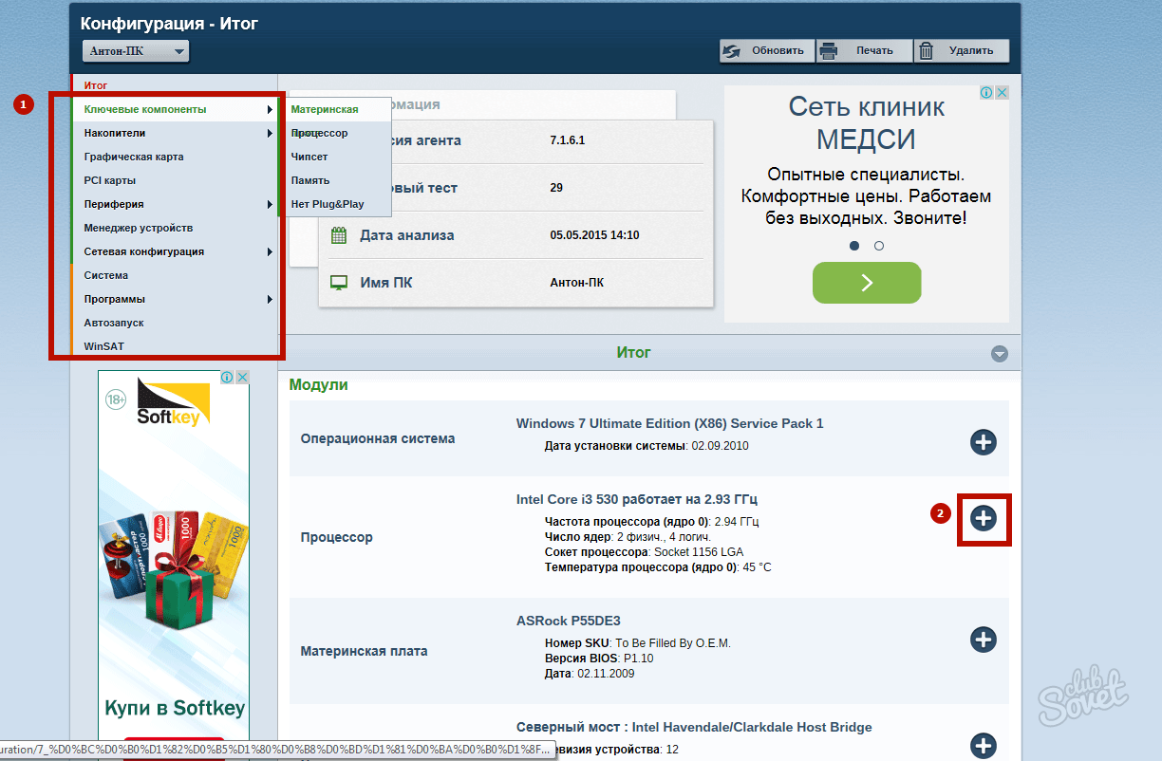Select first carousel dot in MEDSI ad
This screenshot has width=1162, height=761.
pyautogui.click(x=854, y=246)
